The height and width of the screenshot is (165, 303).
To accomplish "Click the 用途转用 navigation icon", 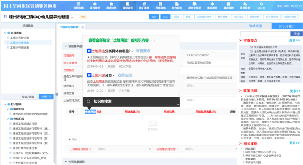I will point(111,5).
